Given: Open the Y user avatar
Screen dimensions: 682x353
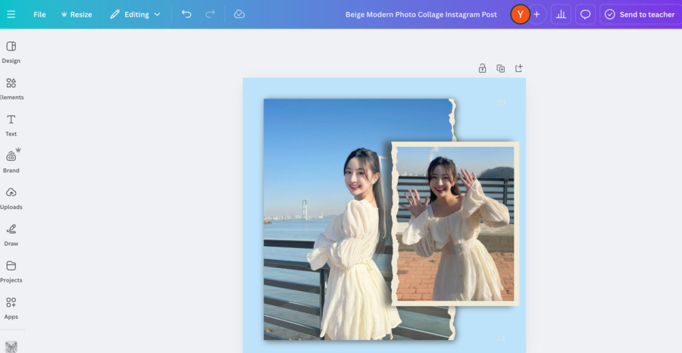Looking at the screenshot, I should [x=520, y=14].
